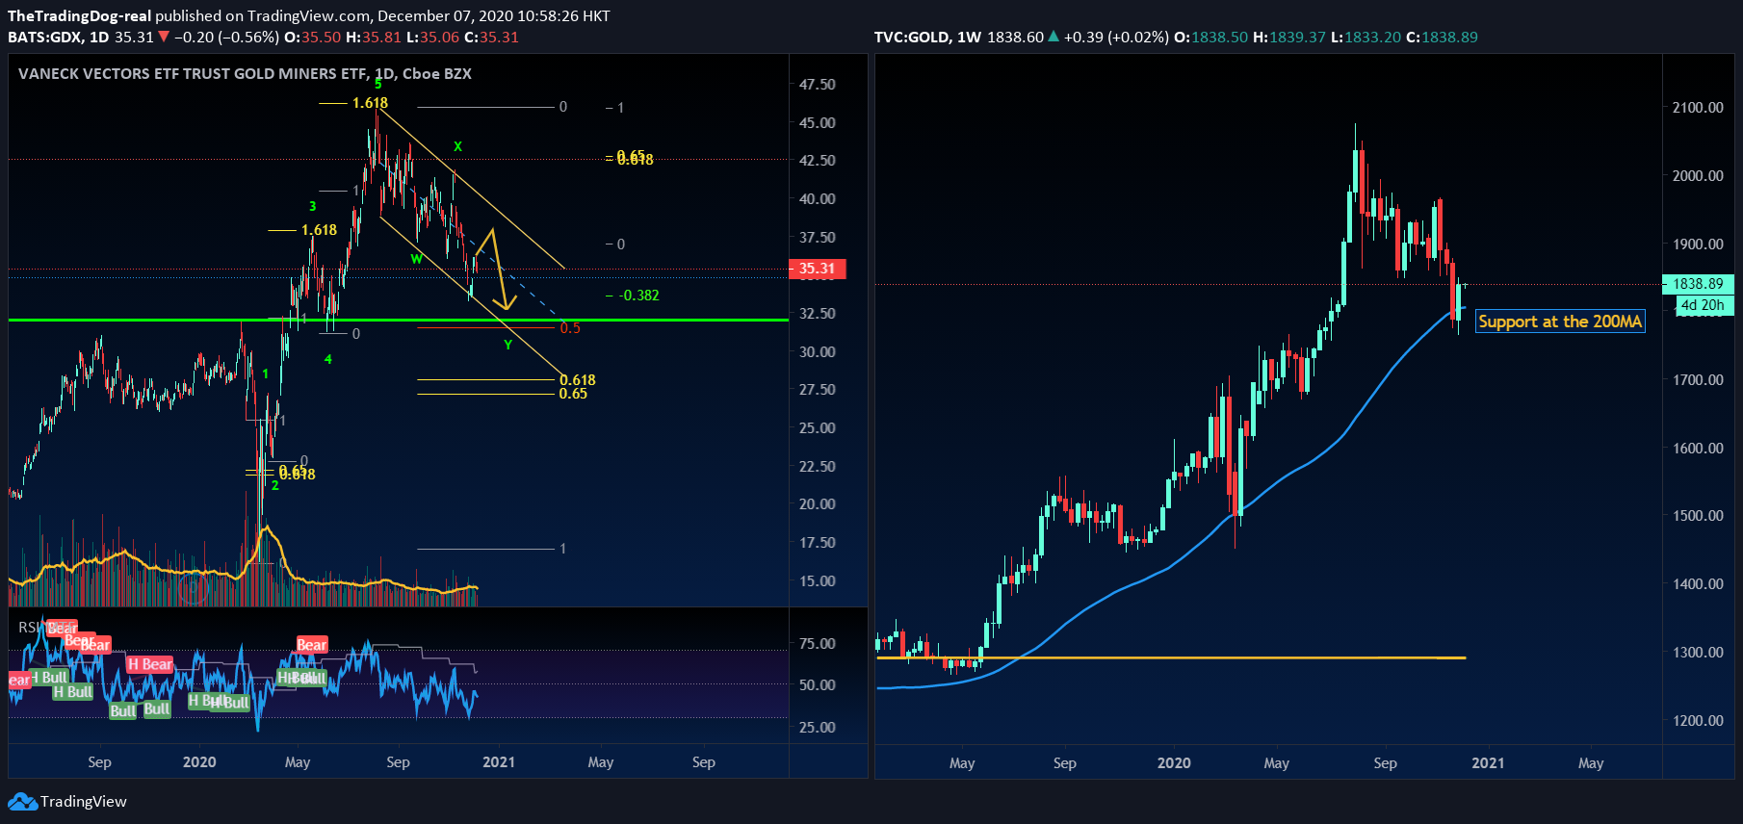Click the green wave label W
The height and width of the screenshot is (824, 1743).
[x=417, y=258]
